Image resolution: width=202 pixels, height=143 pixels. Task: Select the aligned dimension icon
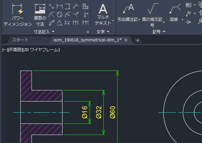[52, 6]
